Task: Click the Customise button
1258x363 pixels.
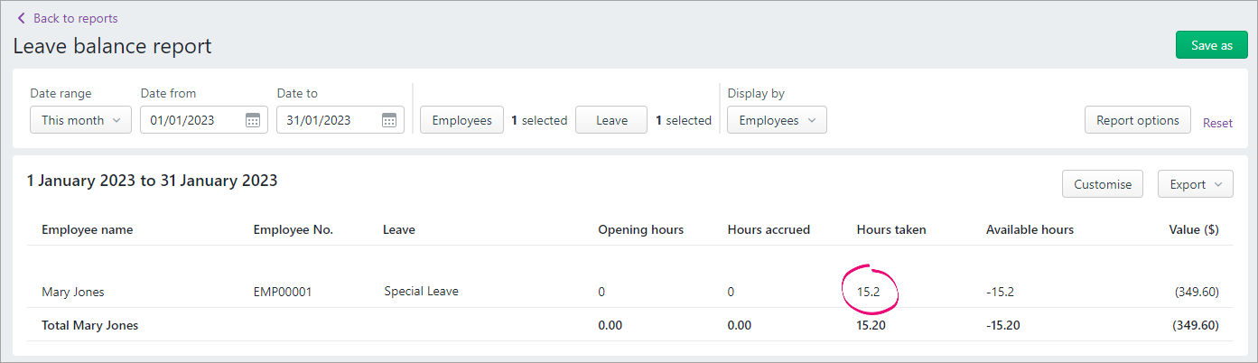Action: (1102, 184)
